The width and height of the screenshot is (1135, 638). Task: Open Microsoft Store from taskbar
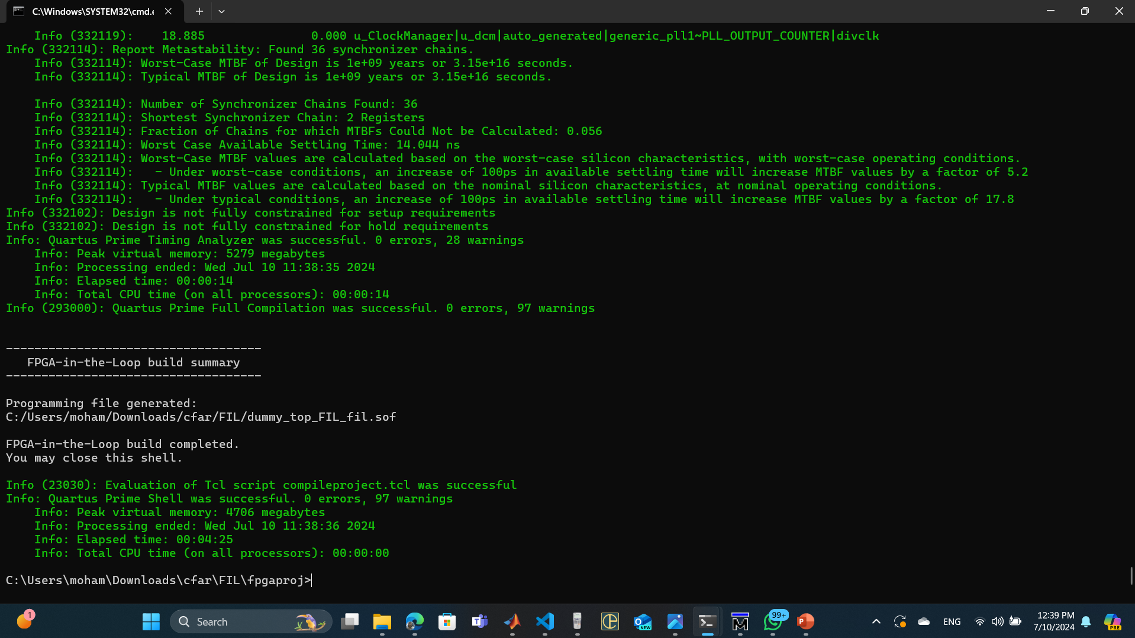click(447, 621)
